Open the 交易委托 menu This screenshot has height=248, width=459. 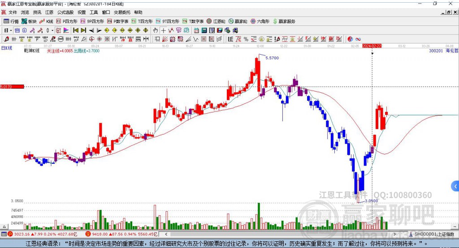122,12
